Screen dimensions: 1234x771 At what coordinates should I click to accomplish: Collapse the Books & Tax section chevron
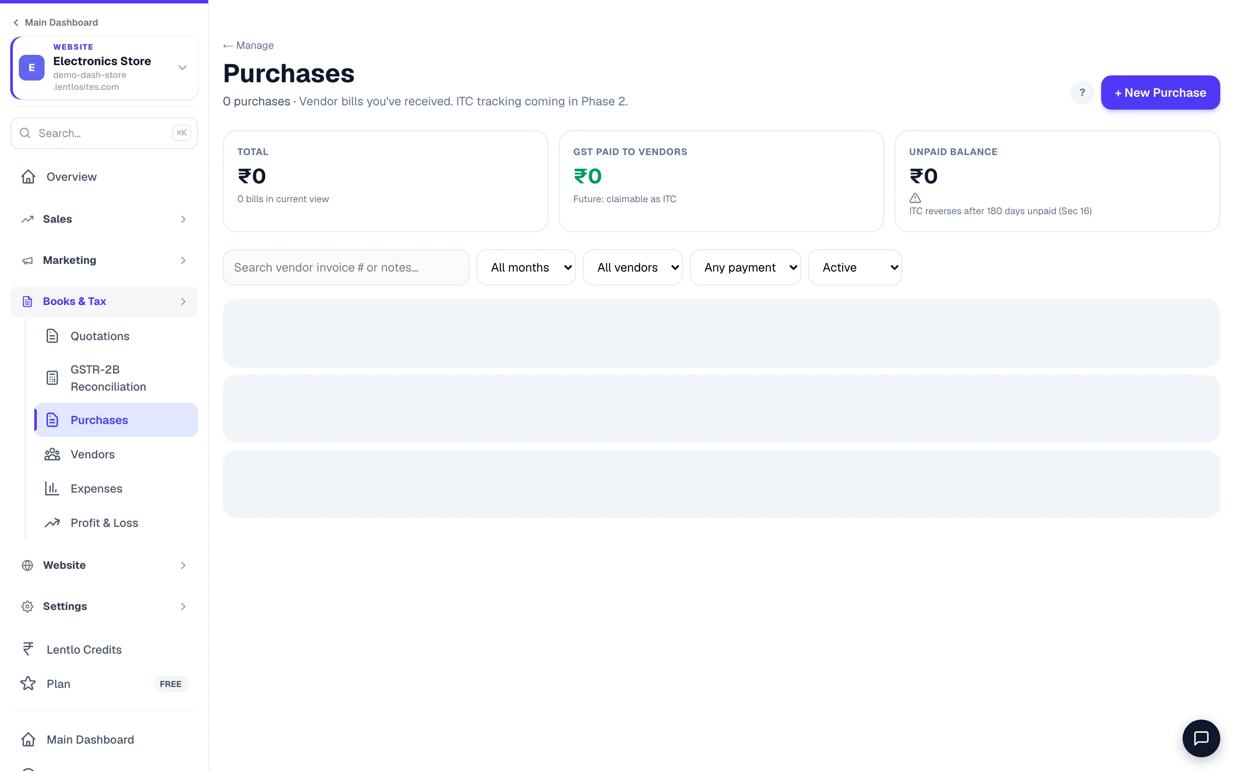(183, 302)
